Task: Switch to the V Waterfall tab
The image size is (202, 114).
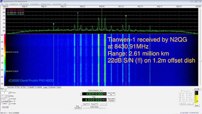Action: pyautogui.click(x=30, y=87)
